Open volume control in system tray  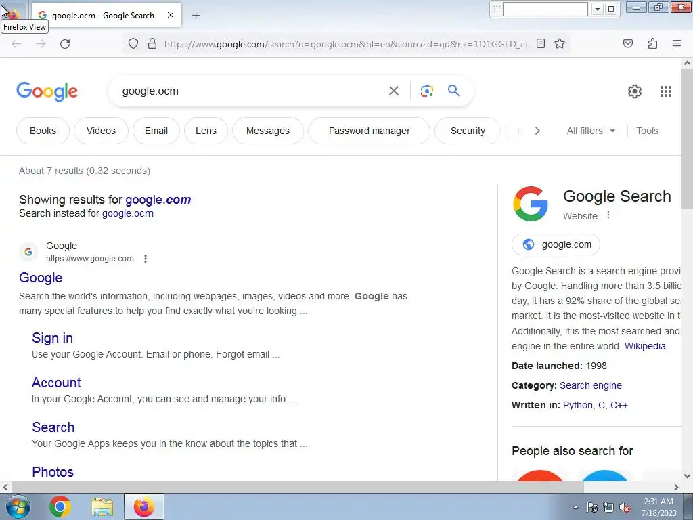[625, 508]
